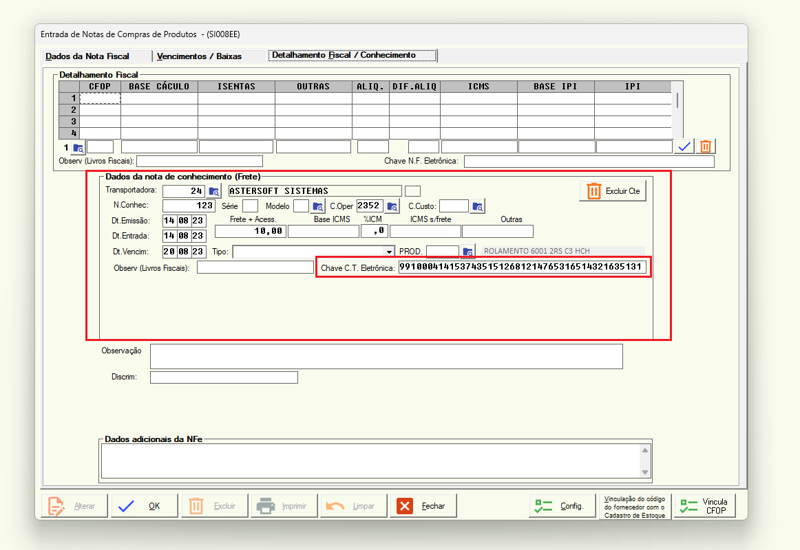Open CFOP lookup search icon in fiscal row

(x=78, y=148)
